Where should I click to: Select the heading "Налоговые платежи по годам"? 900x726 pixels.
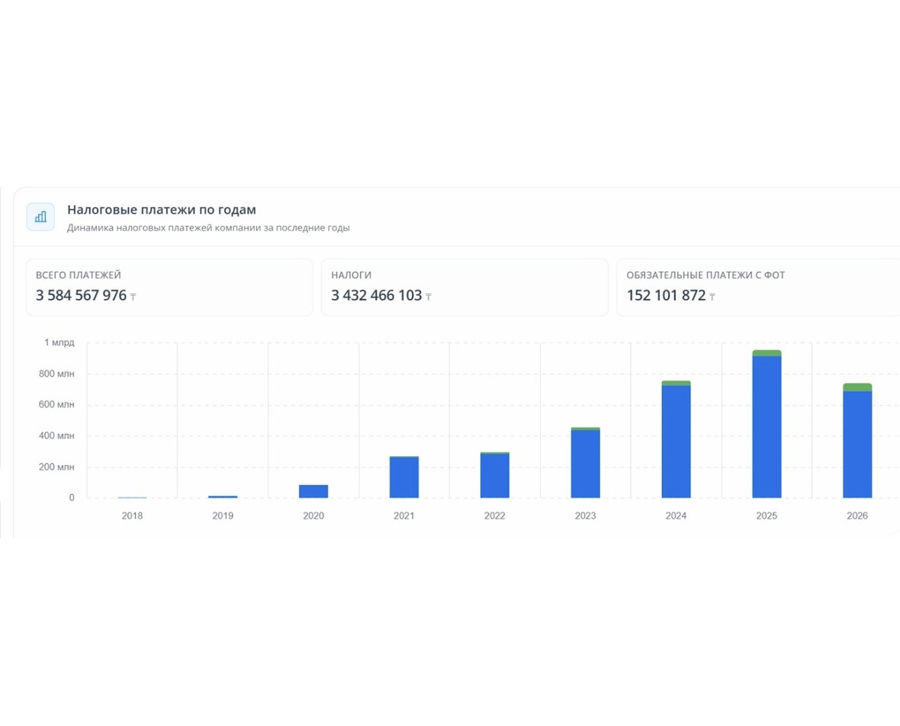161,210
